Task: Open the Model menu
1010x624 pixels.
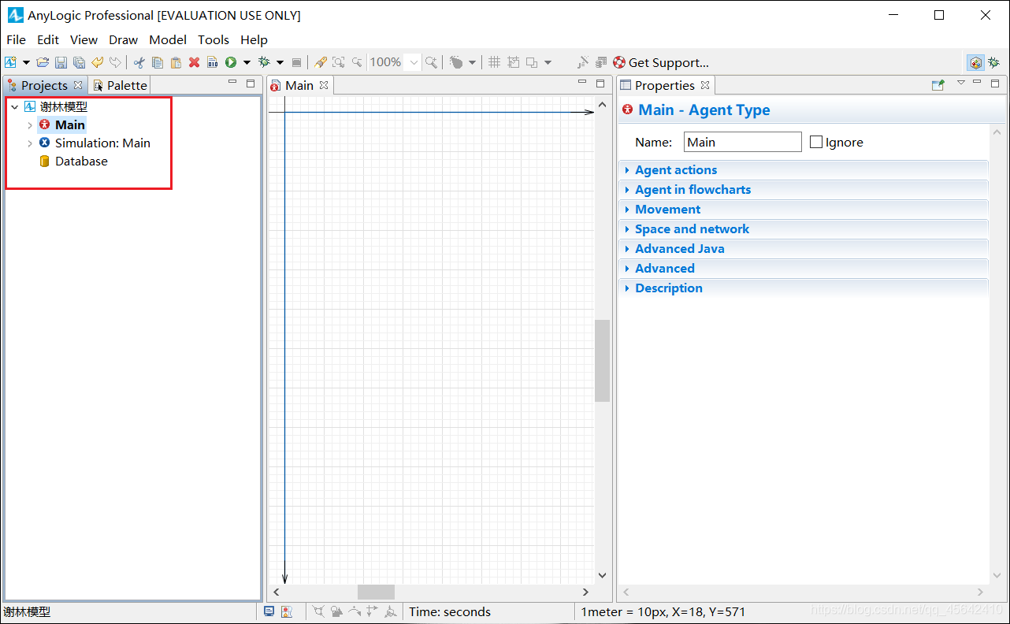Action: [x=168, y=39]
